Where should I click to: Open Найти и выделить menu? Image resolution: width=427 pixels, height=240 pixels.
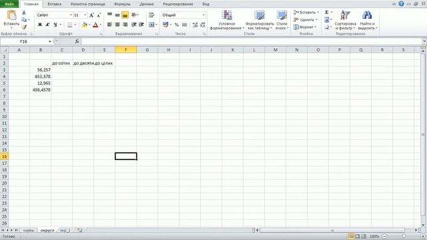367,20
